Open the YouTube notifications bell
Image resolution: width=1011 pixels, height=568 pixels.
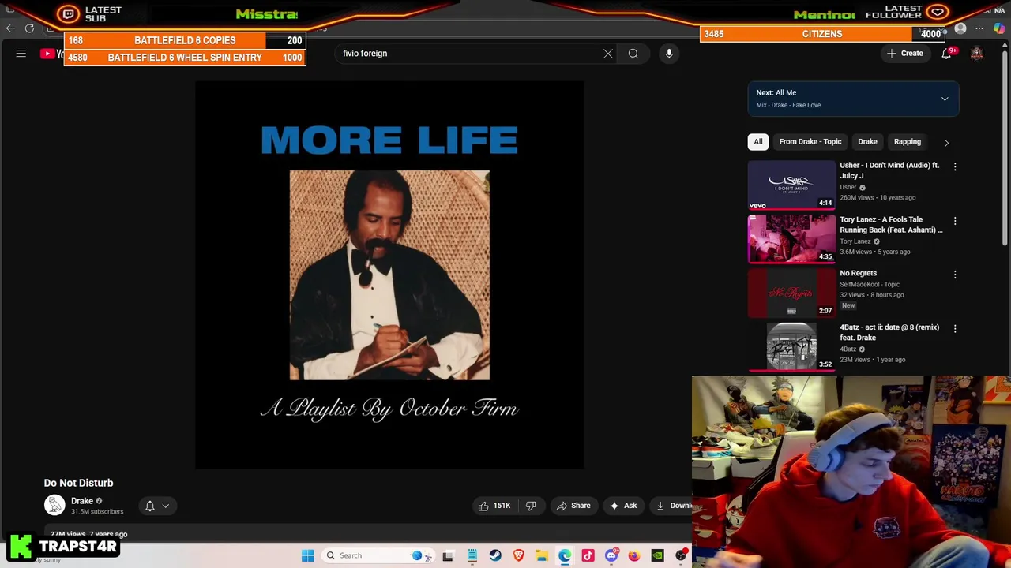tap(946, 54)
